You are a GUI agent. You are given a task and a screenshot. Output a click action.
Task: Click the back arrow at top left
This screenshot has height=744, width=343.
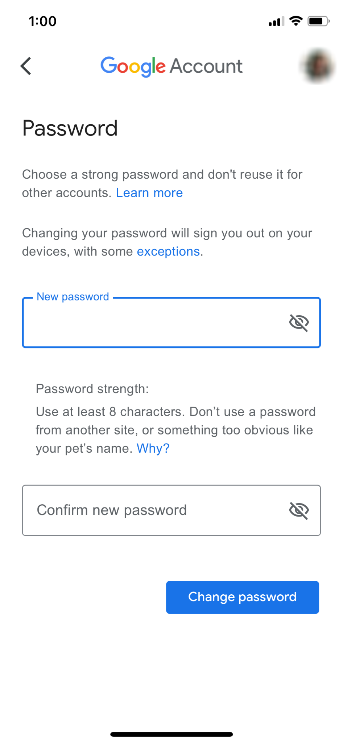(25, 66)
